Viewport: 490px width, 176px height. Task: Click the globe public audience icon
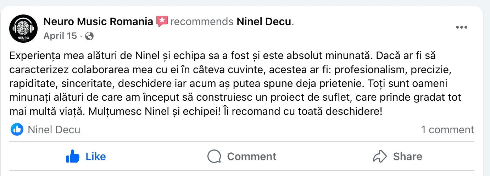(x=89, y=36)
